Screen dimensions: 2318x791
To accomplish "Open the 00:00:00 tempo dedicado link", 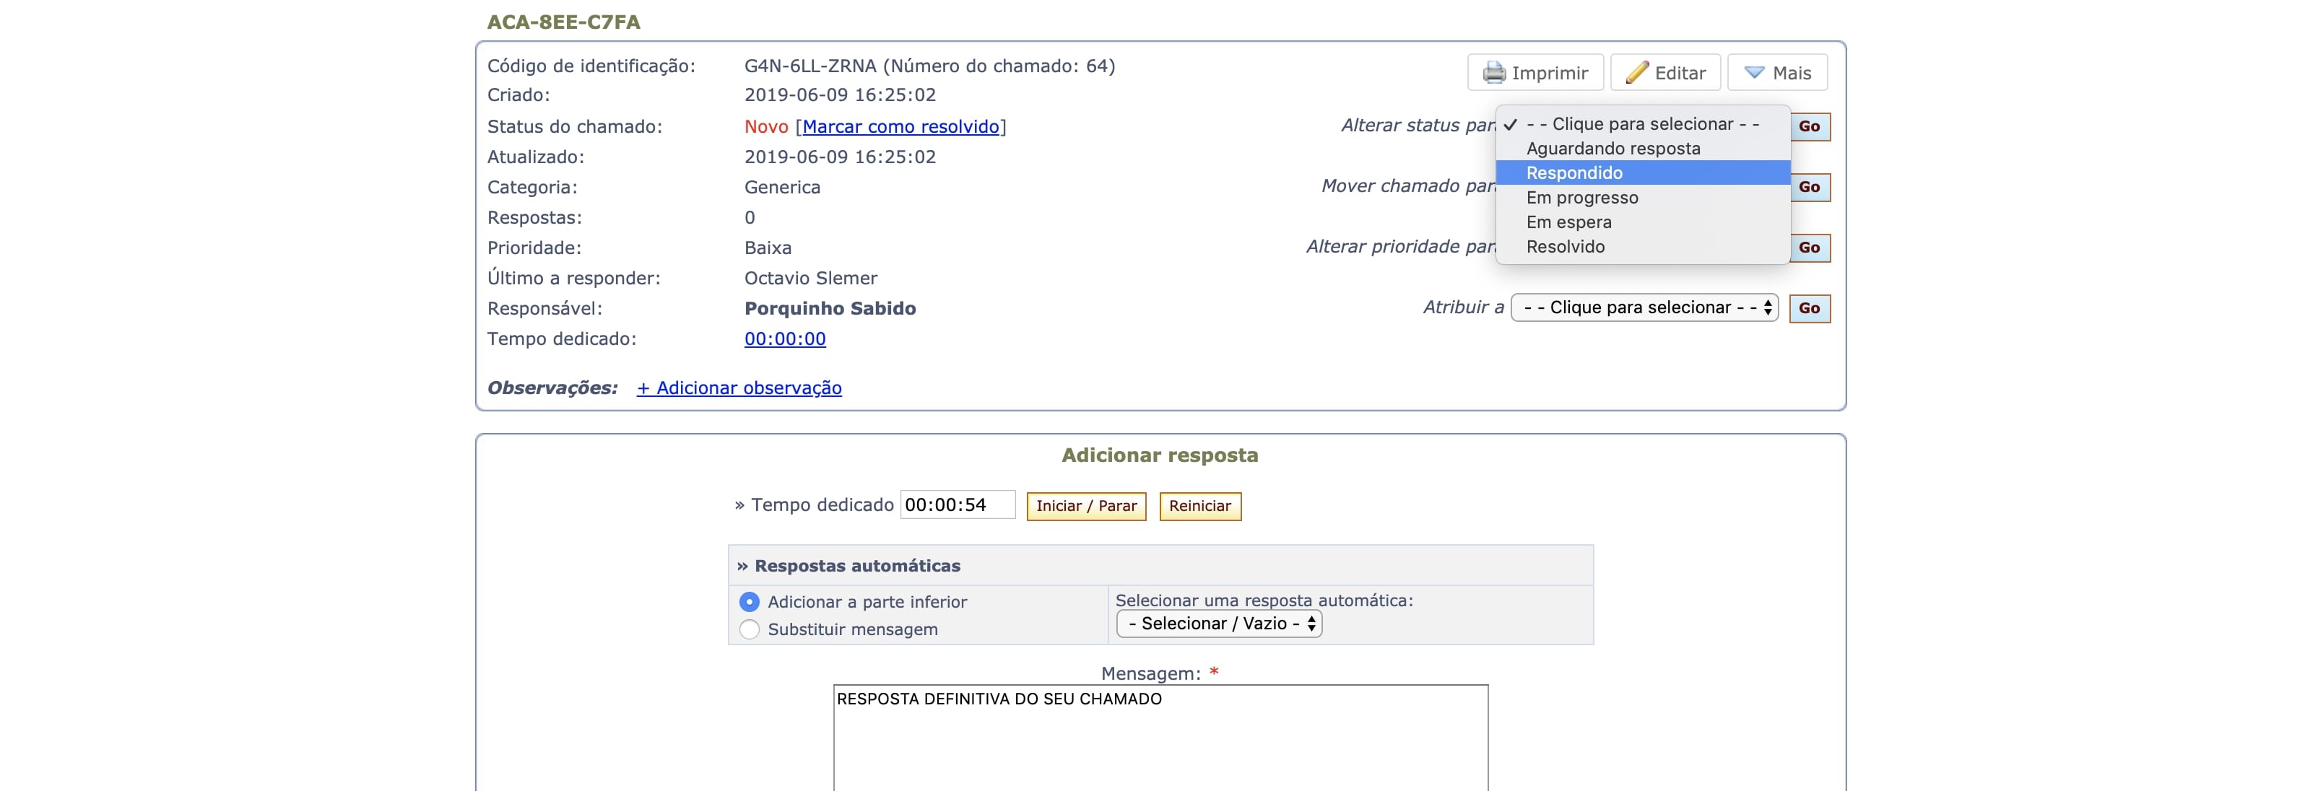I will 785,339.
